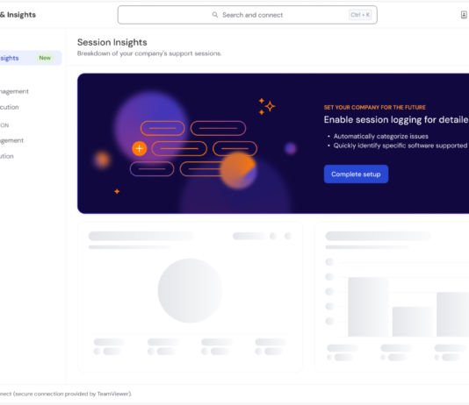The image size is (469, 405).
Task: Click the Complete setup button
Action: pyautogui.click(x=356, y=174)
